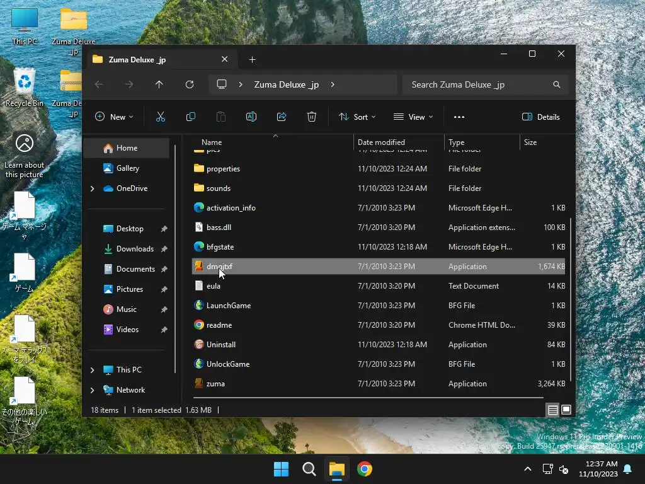Select the LaunchGame BFG file
645x484 pixels.
pos(379,306)
